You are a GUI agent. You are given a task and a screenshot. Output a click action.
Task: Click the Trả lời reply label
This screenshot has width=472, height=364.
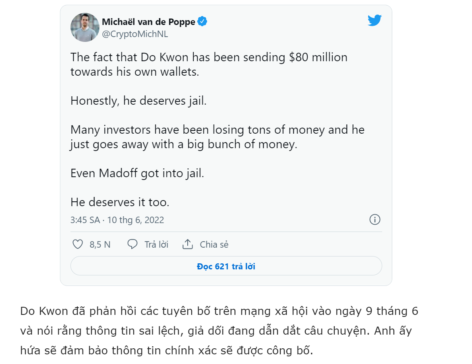tap(156, 244)
